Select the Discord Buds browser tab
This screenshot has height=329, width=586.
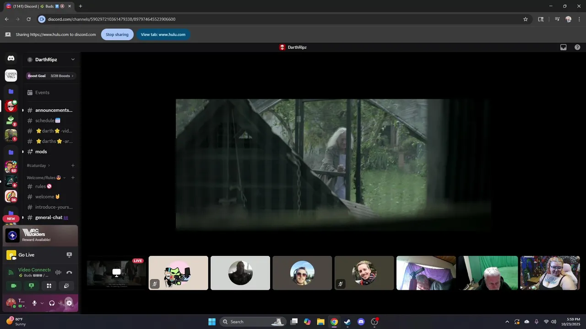[38, 6]
